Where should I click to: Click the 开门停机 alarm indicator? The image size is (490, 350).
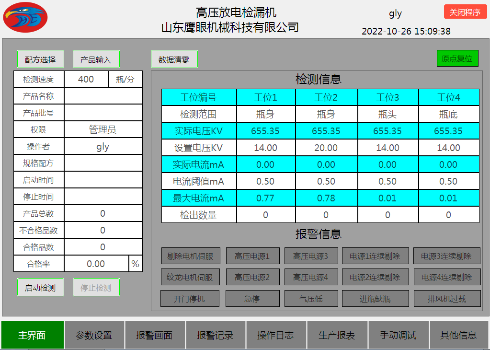pyautogui.click(x=190, y=298)
